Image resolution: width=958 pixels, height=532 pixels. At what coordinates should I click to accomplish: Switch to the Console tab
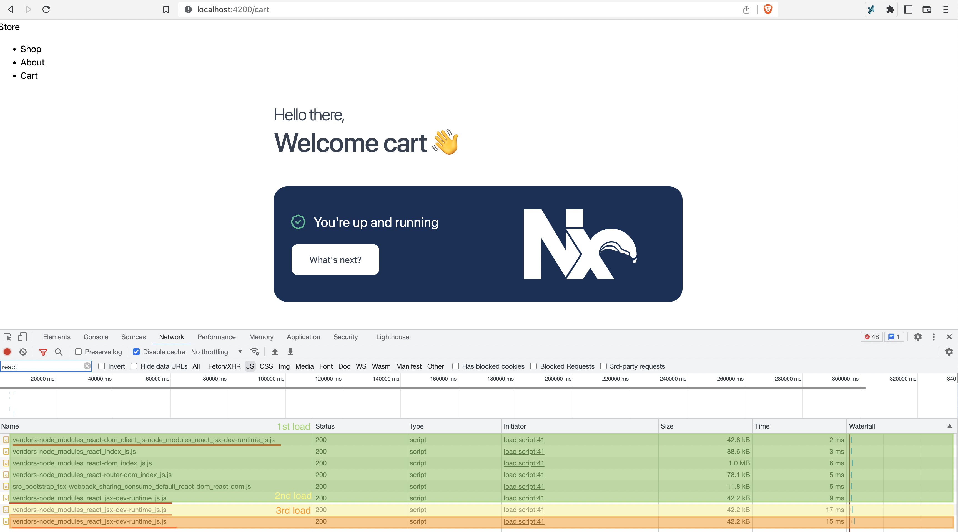pos(96,336)
